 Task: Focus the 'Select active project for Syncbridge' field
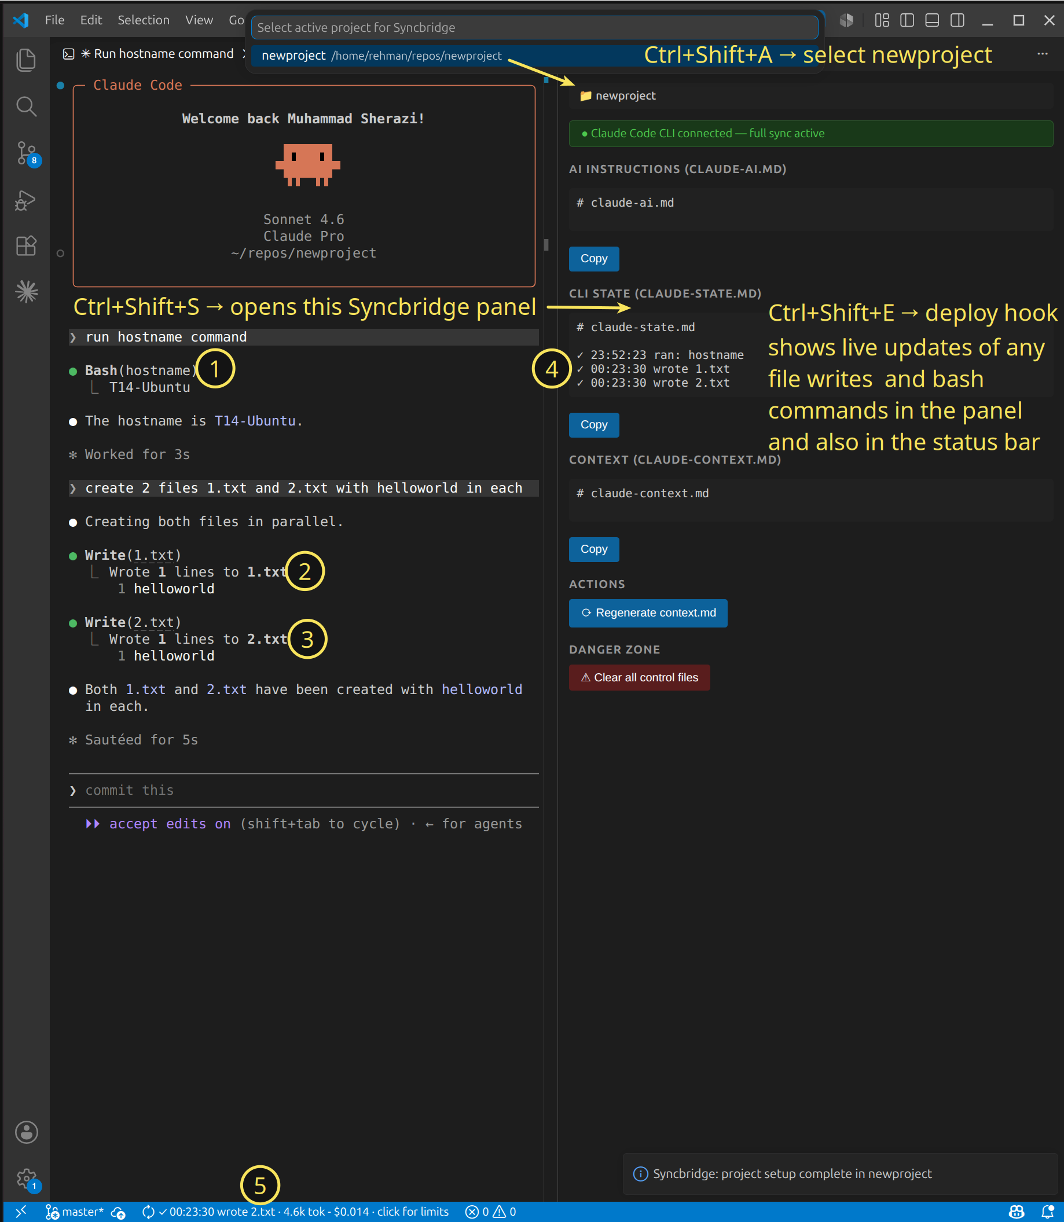(x=534, y=27)
